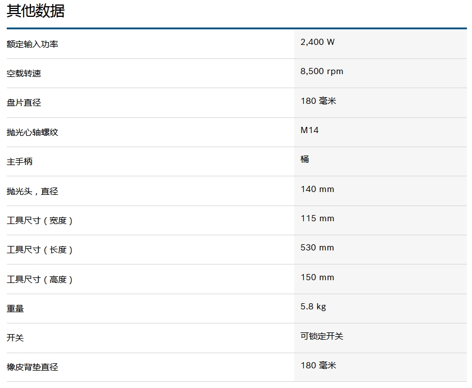Click the 其他数据 section heading
Viewport: 472px width, 388px height.
[35, 11]
